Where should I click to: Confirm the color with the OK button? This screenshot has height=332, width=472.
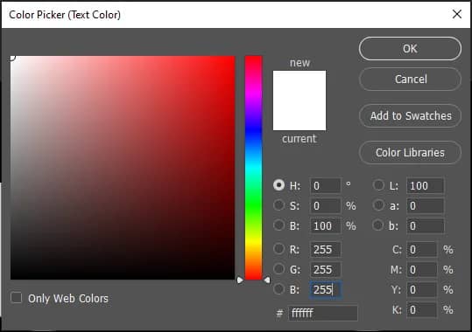410,49
